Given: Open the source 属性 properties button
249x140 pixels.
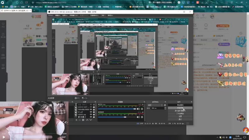Looking at the screenshot, I should click(x=77, y=98).
